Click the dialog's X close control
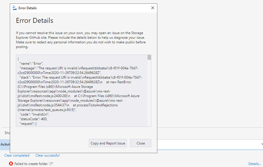The image size is (263, 167). [x=152, y=8]
